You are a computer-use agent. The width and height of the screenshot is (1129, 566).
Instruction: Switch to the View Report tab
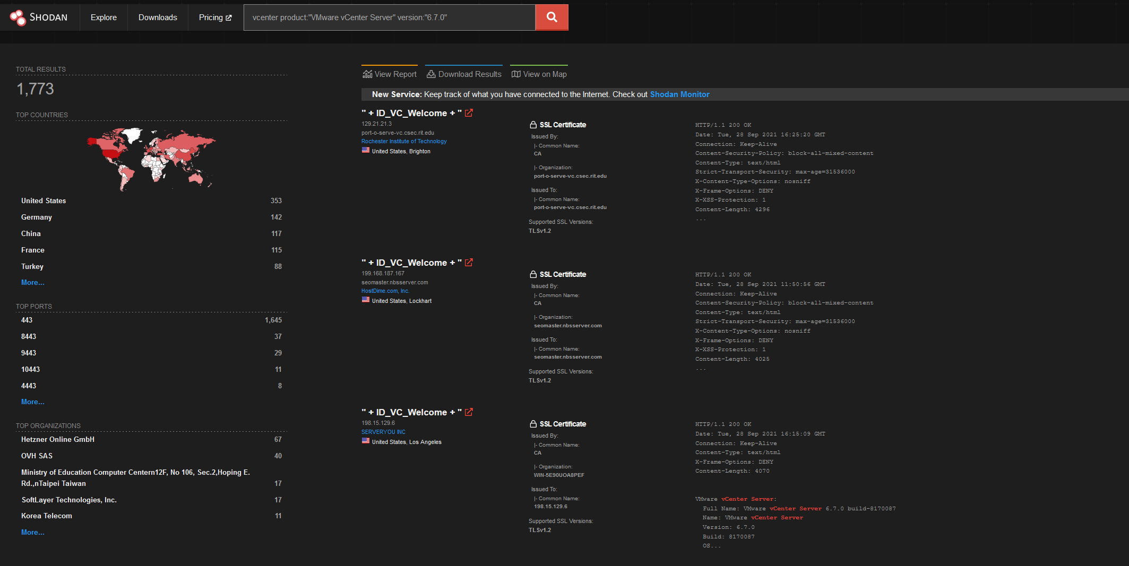(x=390, y=74)
